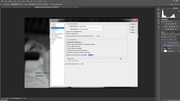Add an Exposure adjustment
The height and width of the screenshot is (101, 180).
(x=173, y=24)
